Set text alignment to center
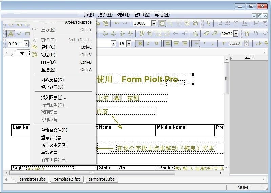 click(176, 43)
